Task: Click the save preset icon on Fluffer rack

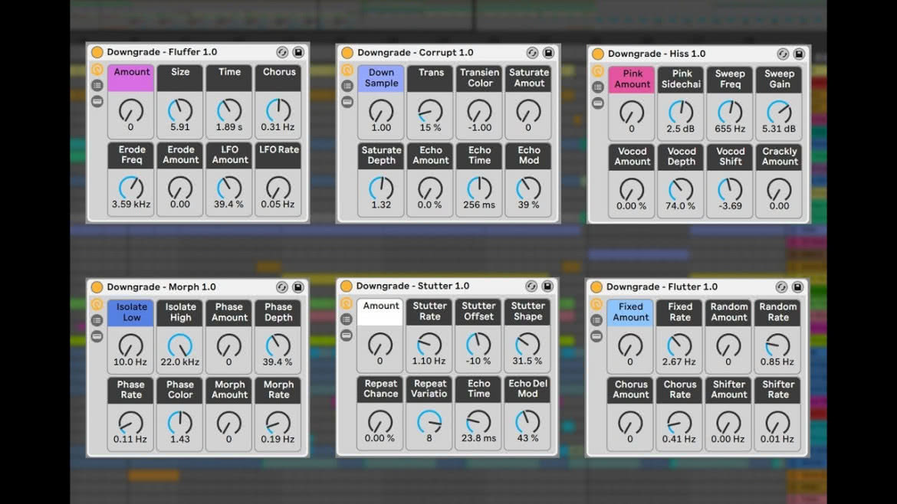Action: [298, 52]
